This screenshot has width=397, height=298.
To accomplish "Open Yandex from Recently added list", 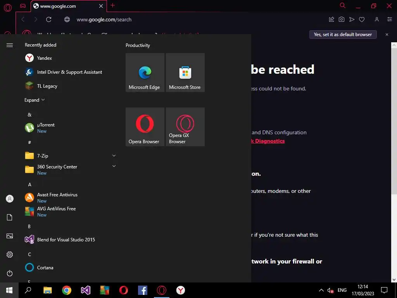I will click(71, 58).
